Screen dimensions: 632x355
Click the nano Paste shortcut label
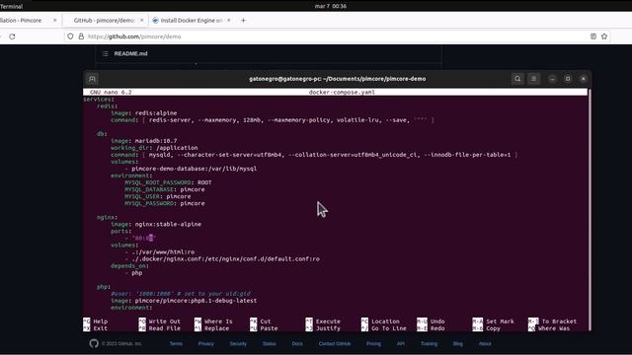(x=269, y=328)
